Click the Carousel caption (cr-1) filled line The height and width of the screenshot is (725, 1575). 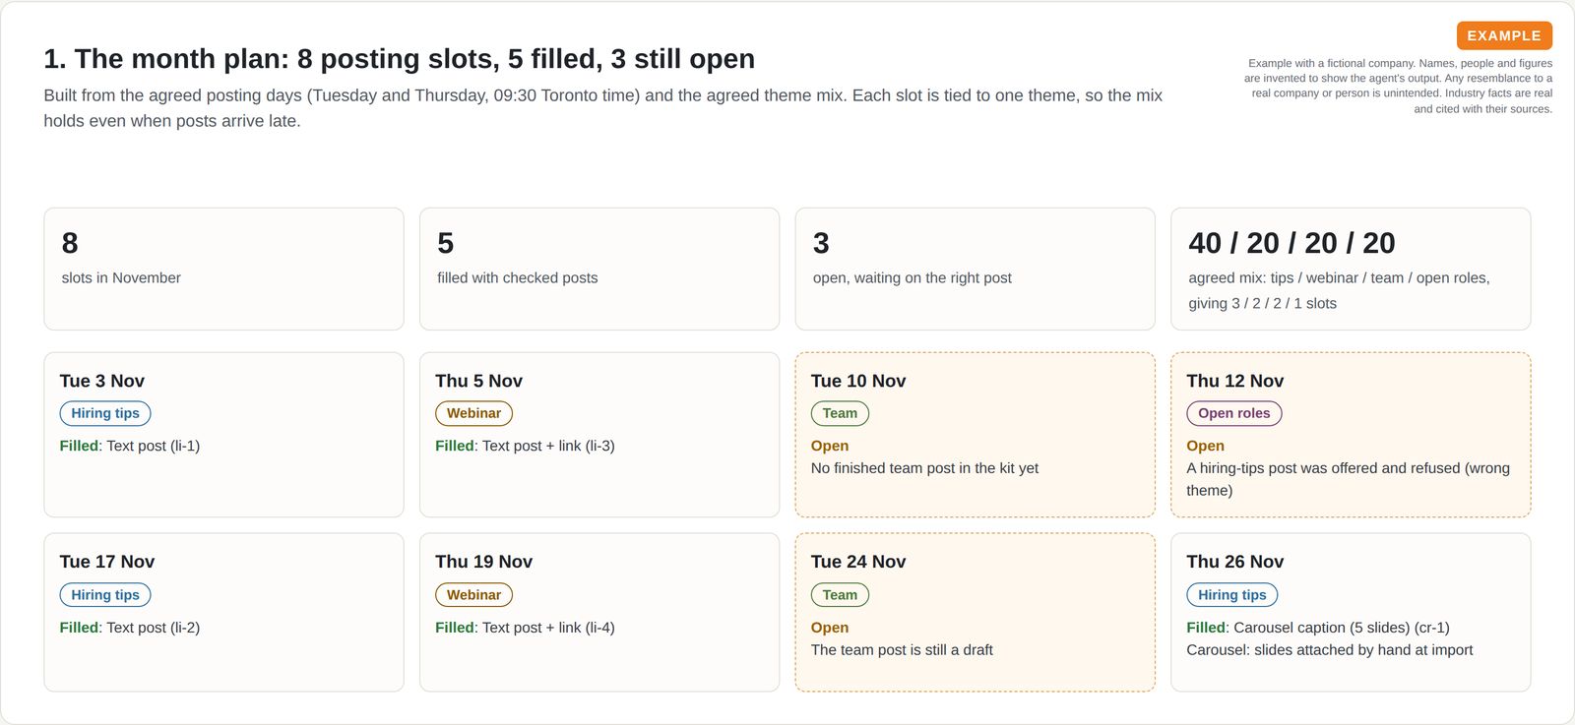(x=1317, y=628)
